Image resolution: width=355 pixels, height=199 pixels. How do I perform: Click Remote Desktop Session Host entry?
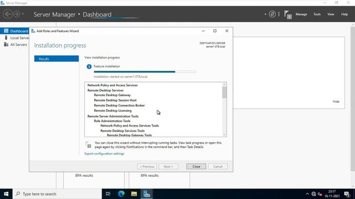click(x=115, y=100)
